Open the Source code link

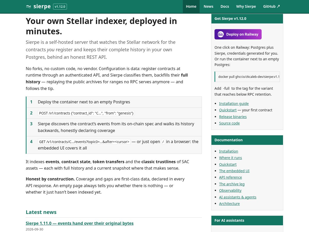229,123
